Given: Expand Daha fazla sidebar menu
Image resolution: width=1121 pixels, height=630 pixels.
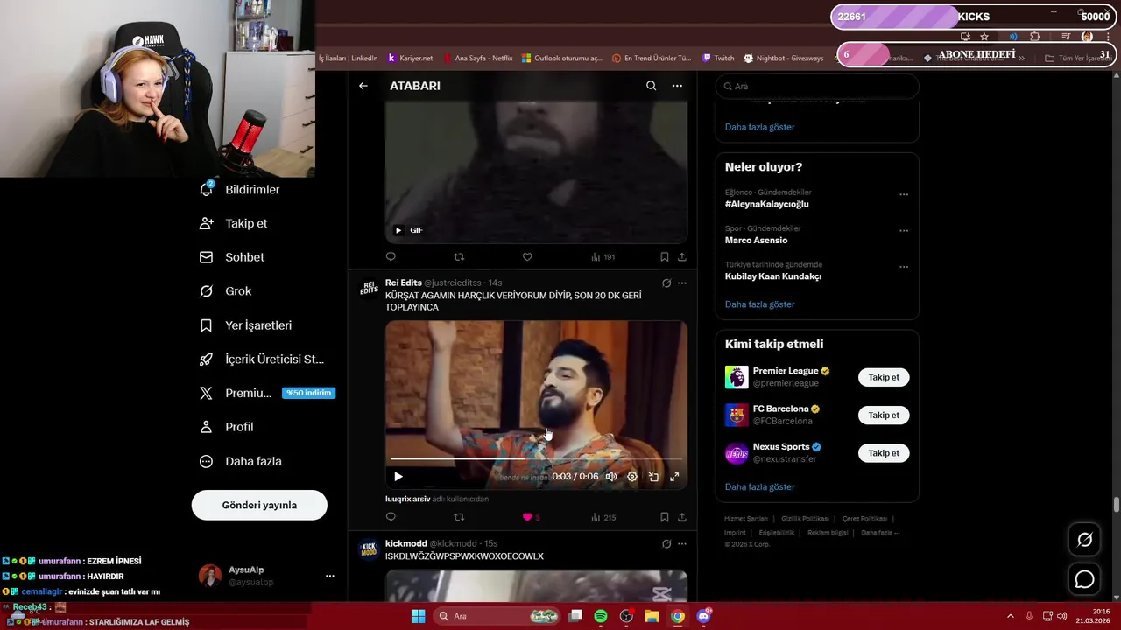Looking at the screenshot, I should pos(240,461).
